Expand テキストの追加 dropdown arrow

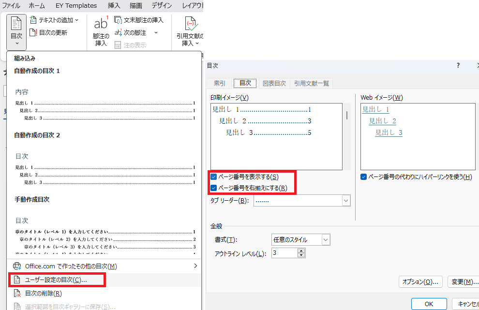(x=76, y=20)
